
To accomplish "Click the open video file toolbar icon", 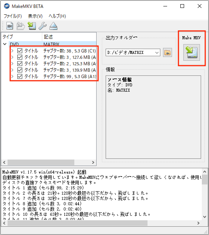I will pyautogui.click(x=9, y=26).
